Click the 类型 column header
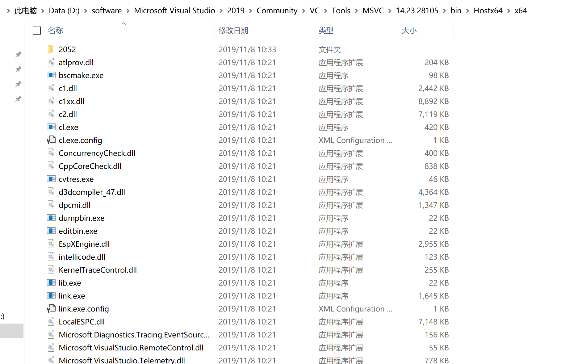 [327, 30]
